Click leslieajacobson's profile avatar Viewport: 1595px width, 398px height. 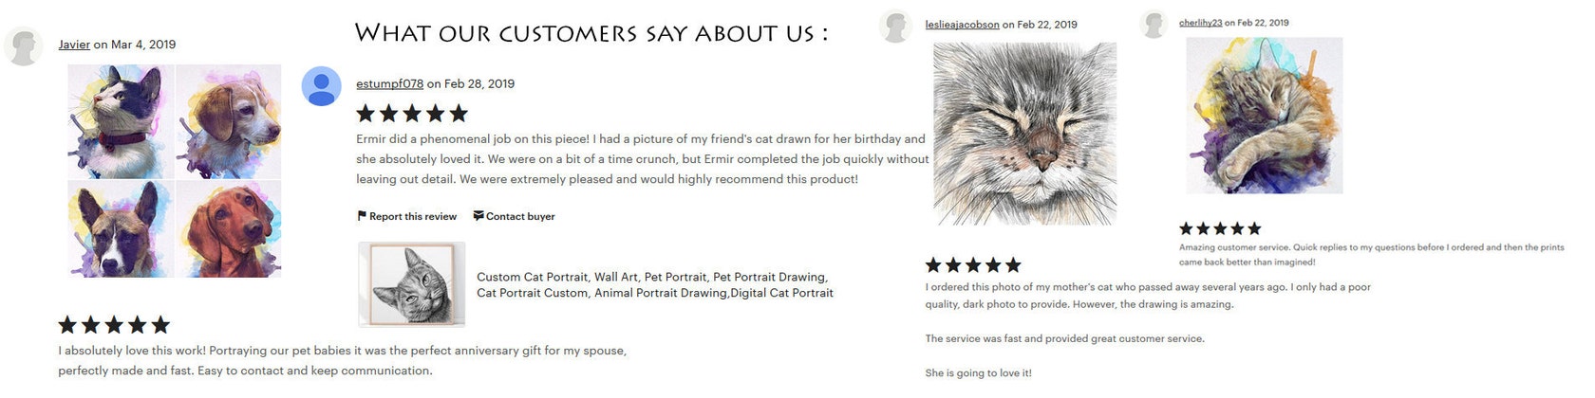pos(895,26)
